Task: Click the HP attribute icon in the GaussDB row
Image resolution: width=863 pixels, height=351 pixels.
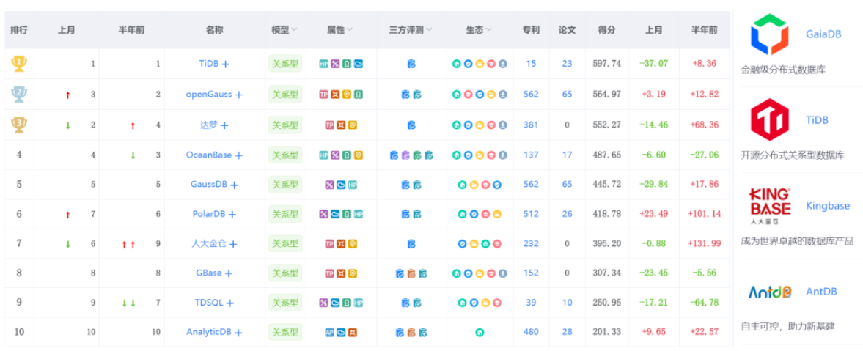Action: (353, 185)
